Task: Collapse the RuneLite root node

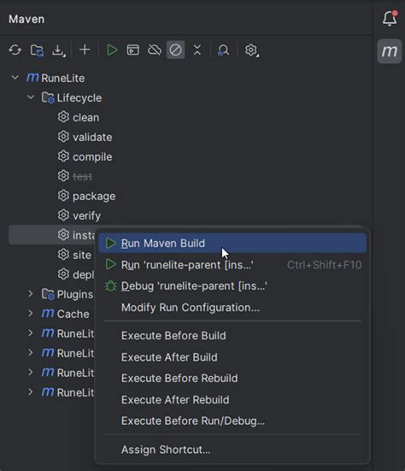Action: tap(15, 78)
